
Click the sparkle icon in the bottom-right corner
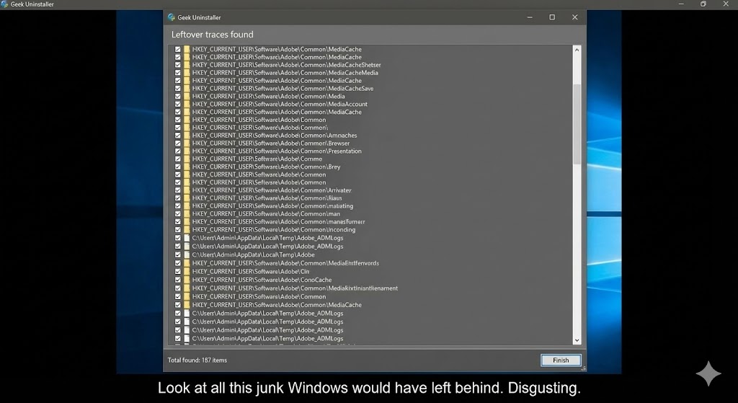(708, 374)
